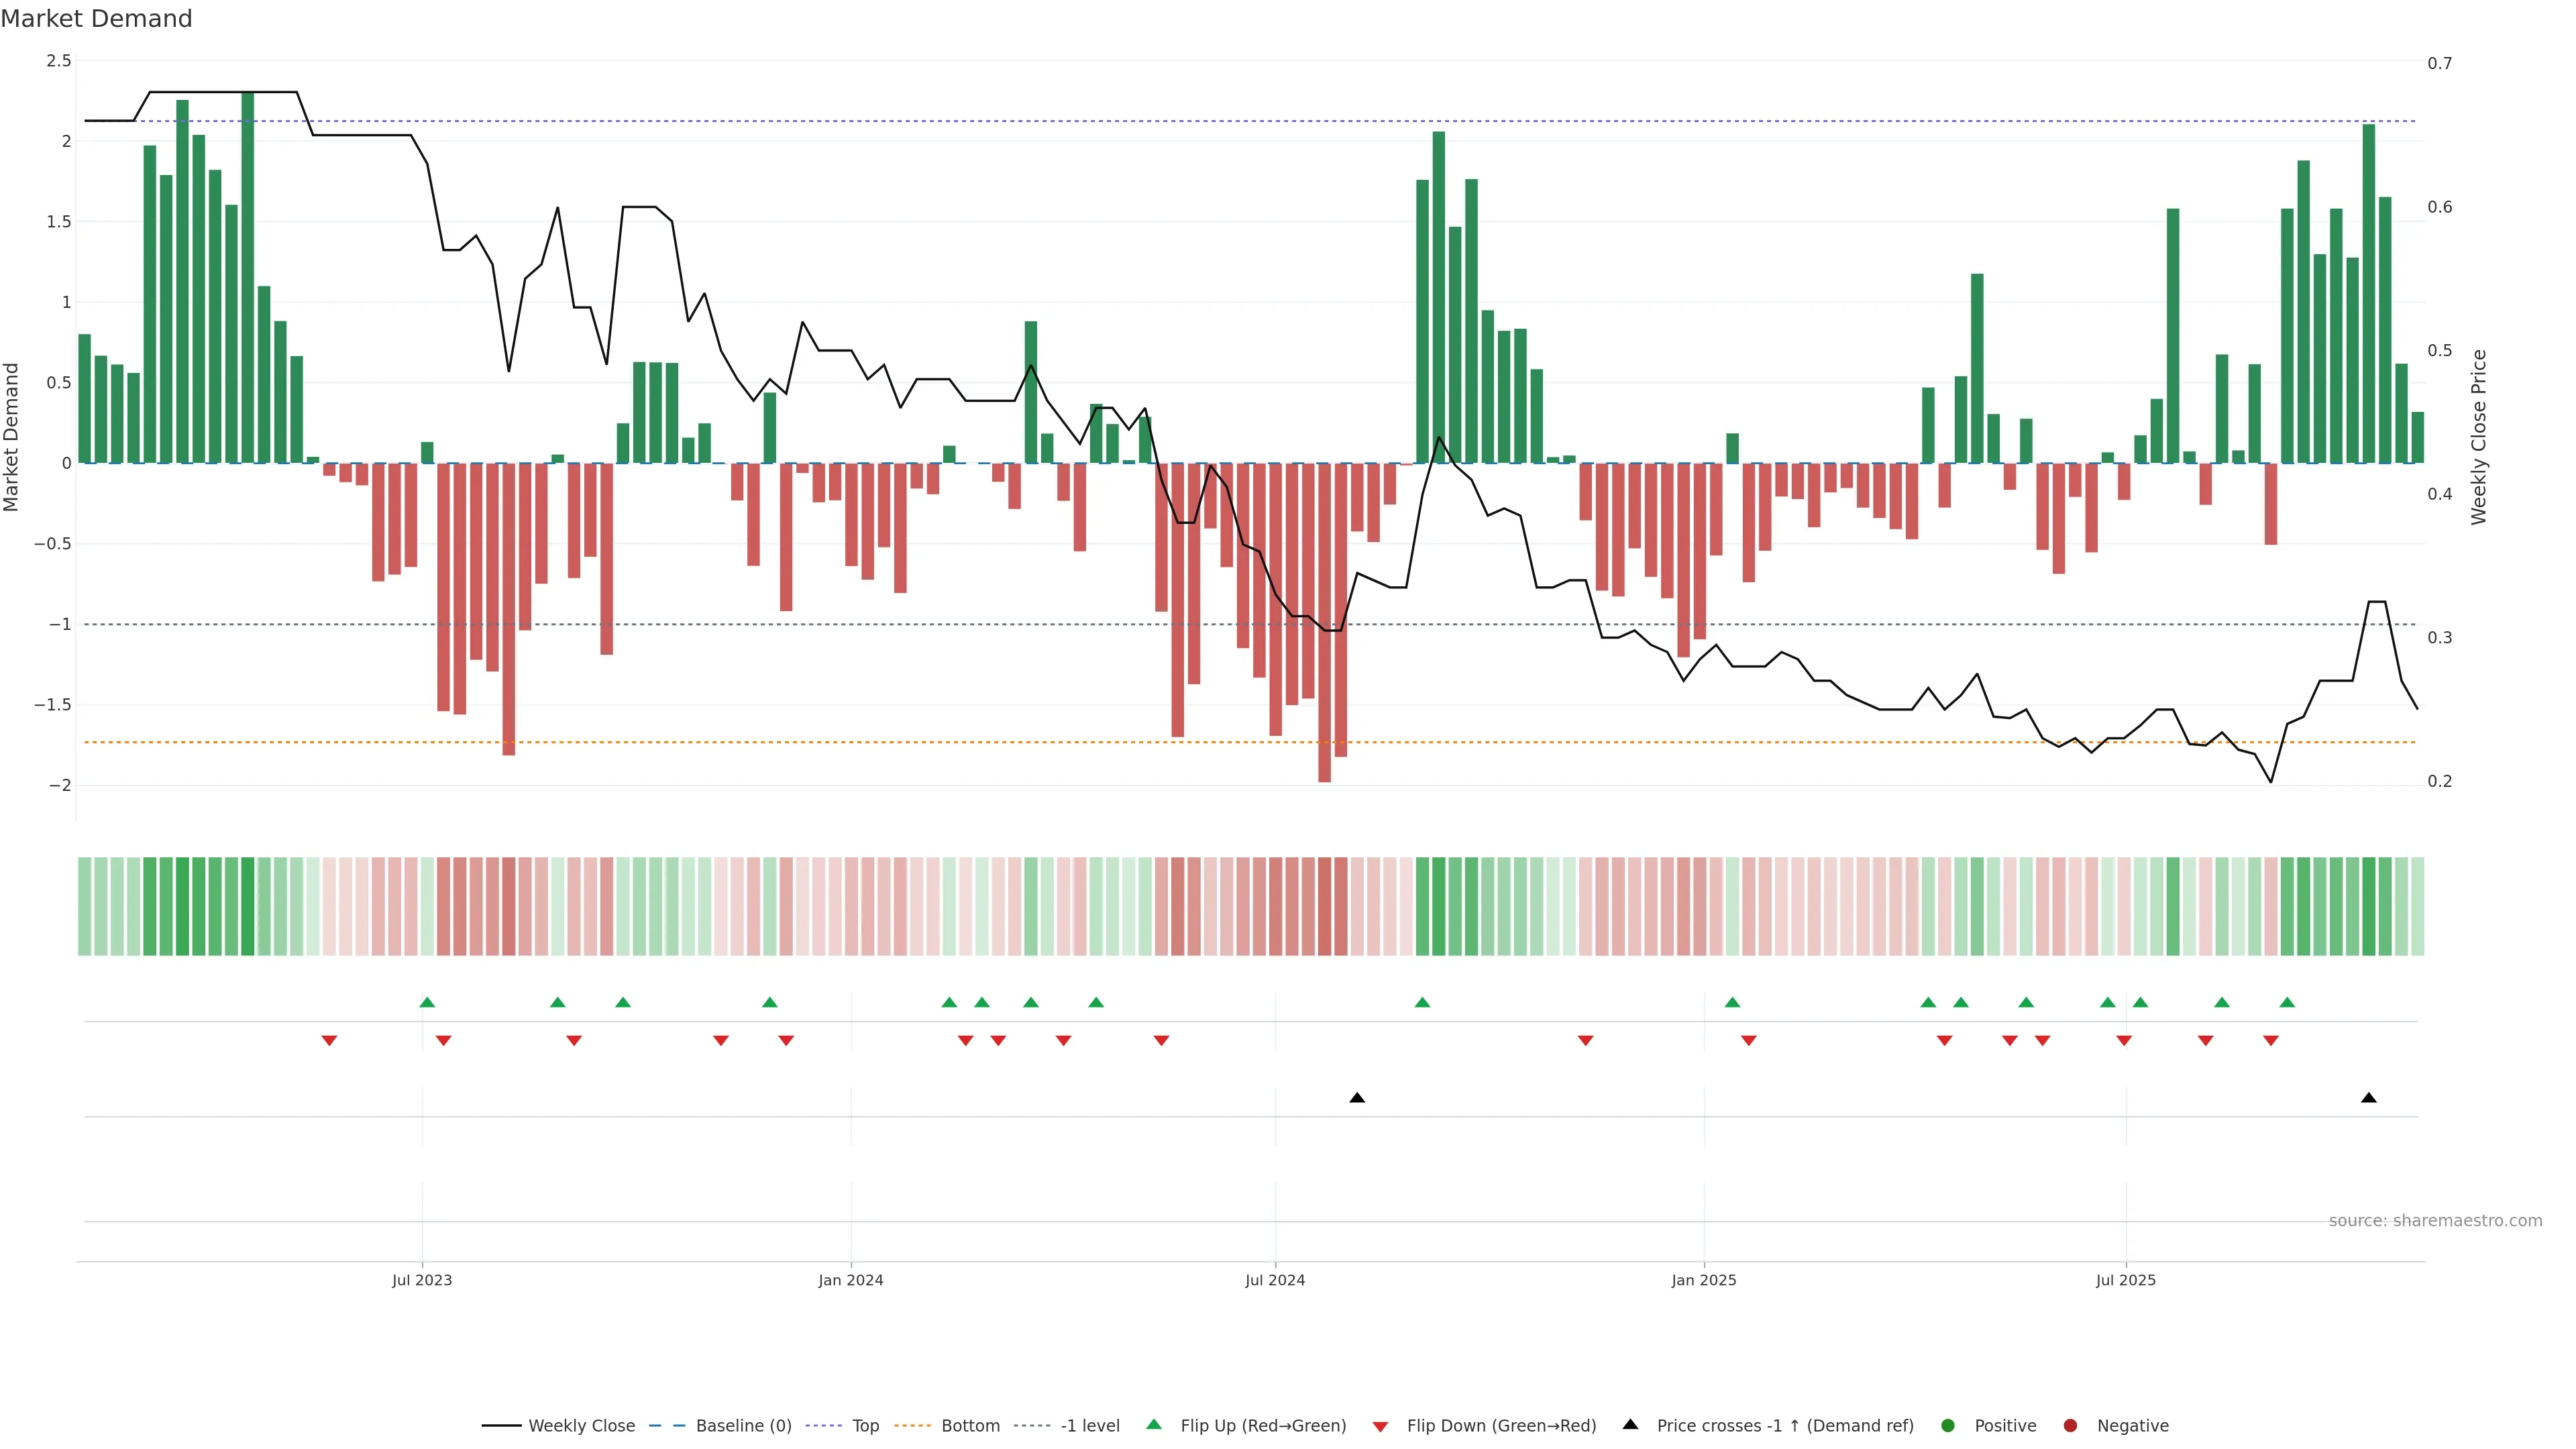The height and width of the screenshot is (1449, 2576).
Task: Click the Positive green circle legend
Action: pyautogui.click(x=1948, y=1426)
